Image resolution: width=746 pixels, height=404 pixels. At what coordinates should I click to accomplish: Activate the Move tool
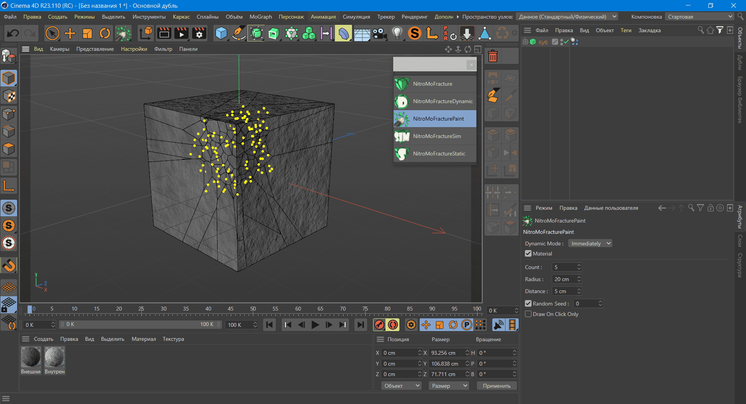(70, 33)
